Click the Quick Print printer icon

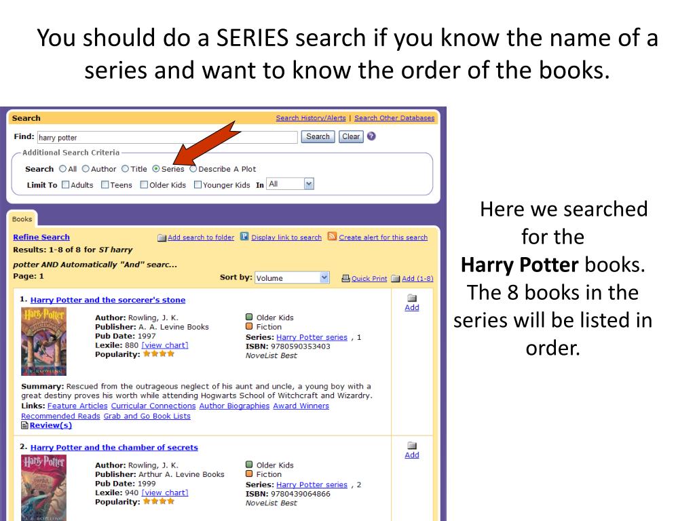345,278
